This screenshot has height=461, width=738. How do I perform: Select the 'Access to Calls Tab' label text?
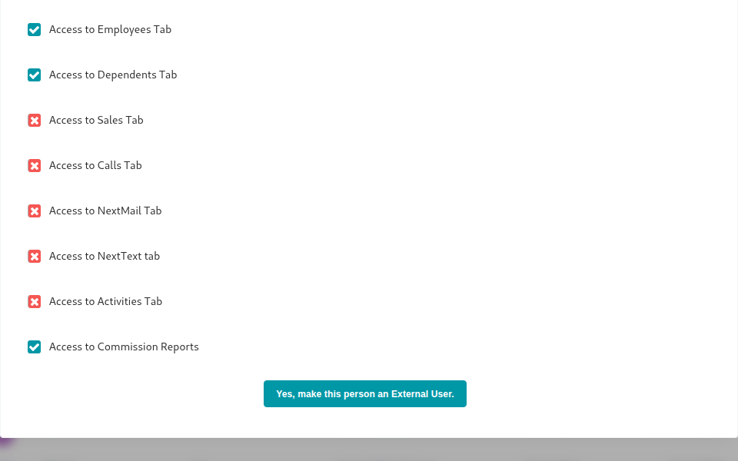95,166
